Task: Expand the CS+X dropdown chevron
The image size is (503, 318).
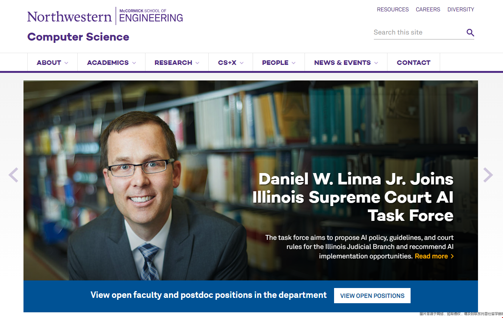Action: pyautogui.click(x=241, y=63)
